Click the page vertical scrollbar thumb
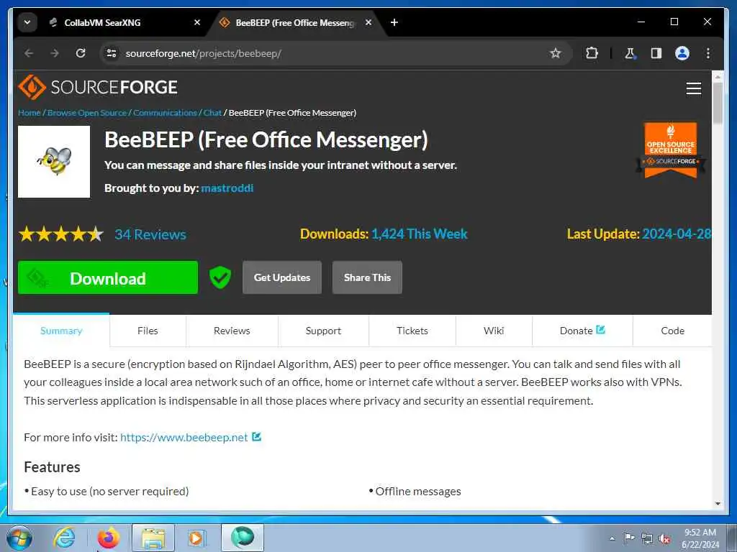 click(718, 103)
